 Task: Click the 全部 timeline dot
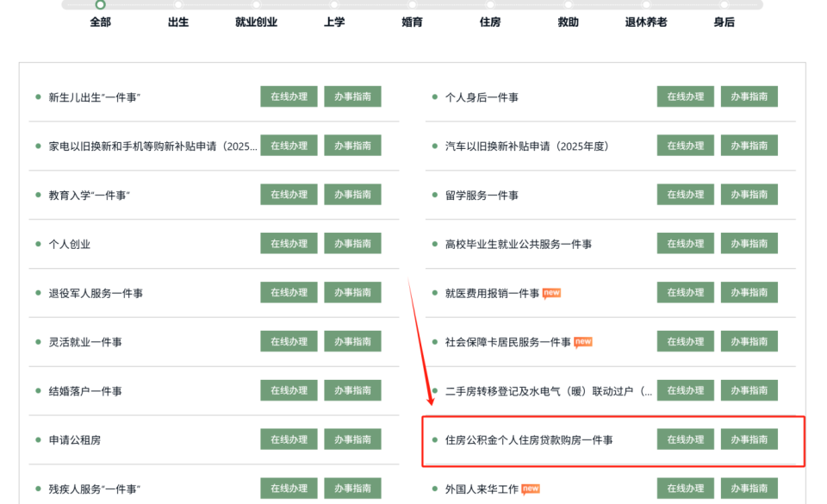[x=101, y=4]
